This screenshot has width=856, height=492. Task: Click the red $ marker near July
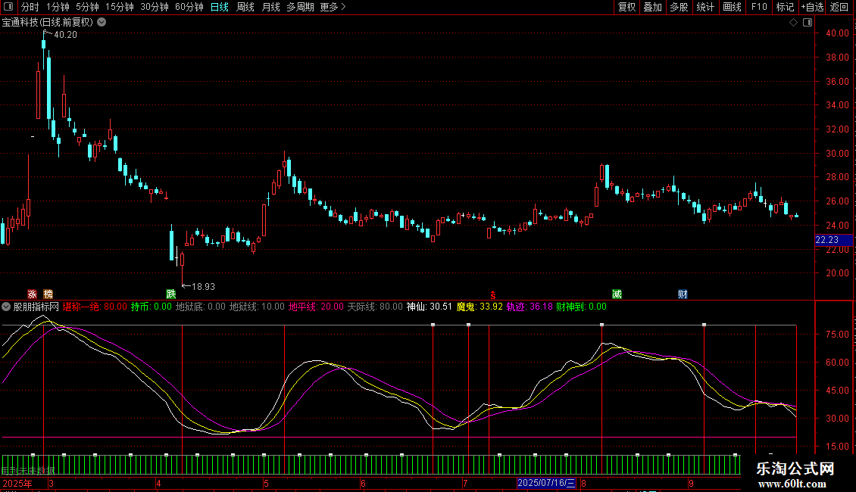click(492, 294)
